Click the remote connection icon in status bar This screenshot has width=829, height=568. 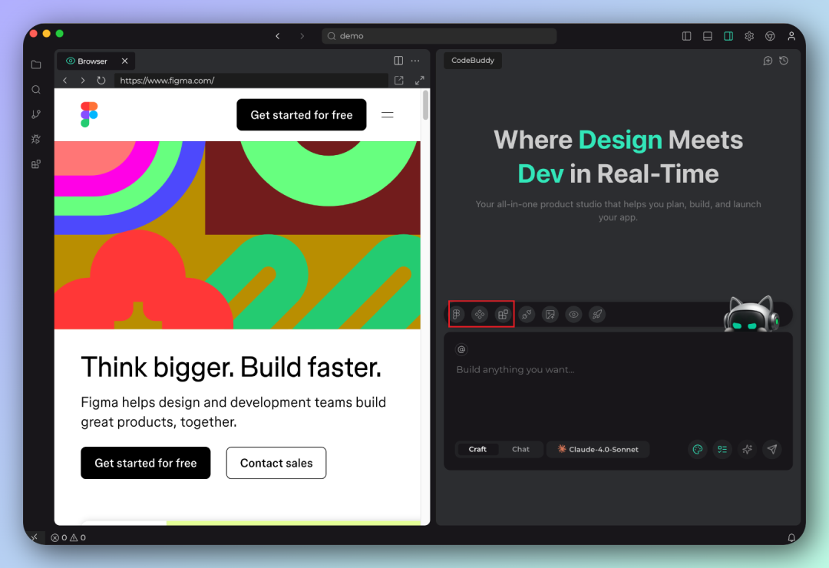[x=35, y=537]
